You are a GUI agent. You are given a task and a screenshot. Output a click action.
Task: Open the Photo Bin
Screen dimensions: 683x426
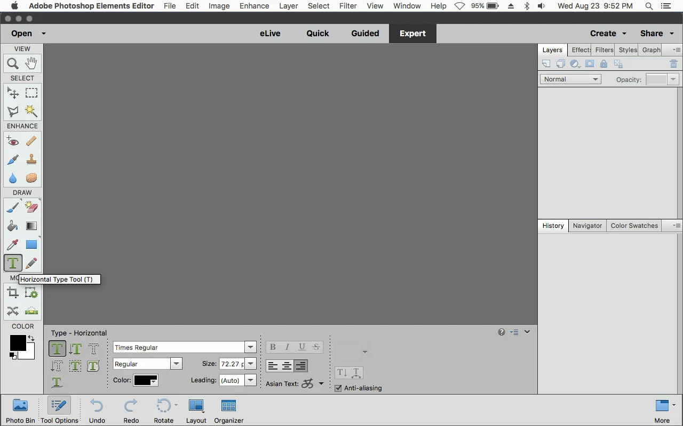point(20,411)
